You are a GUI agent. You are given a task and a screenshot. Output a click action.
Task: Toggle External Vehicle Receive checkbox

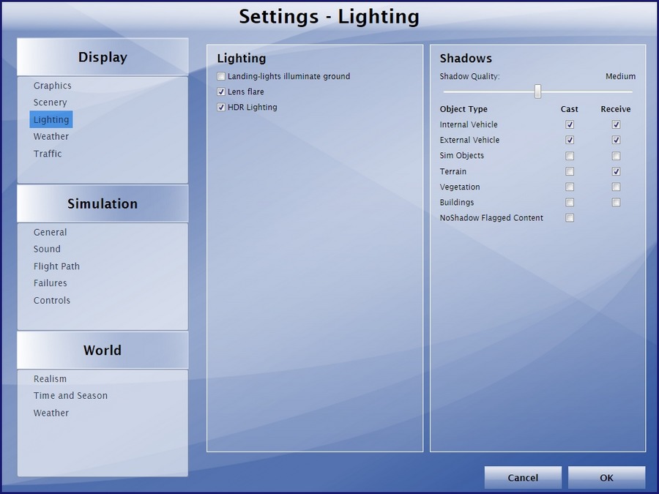616,140
